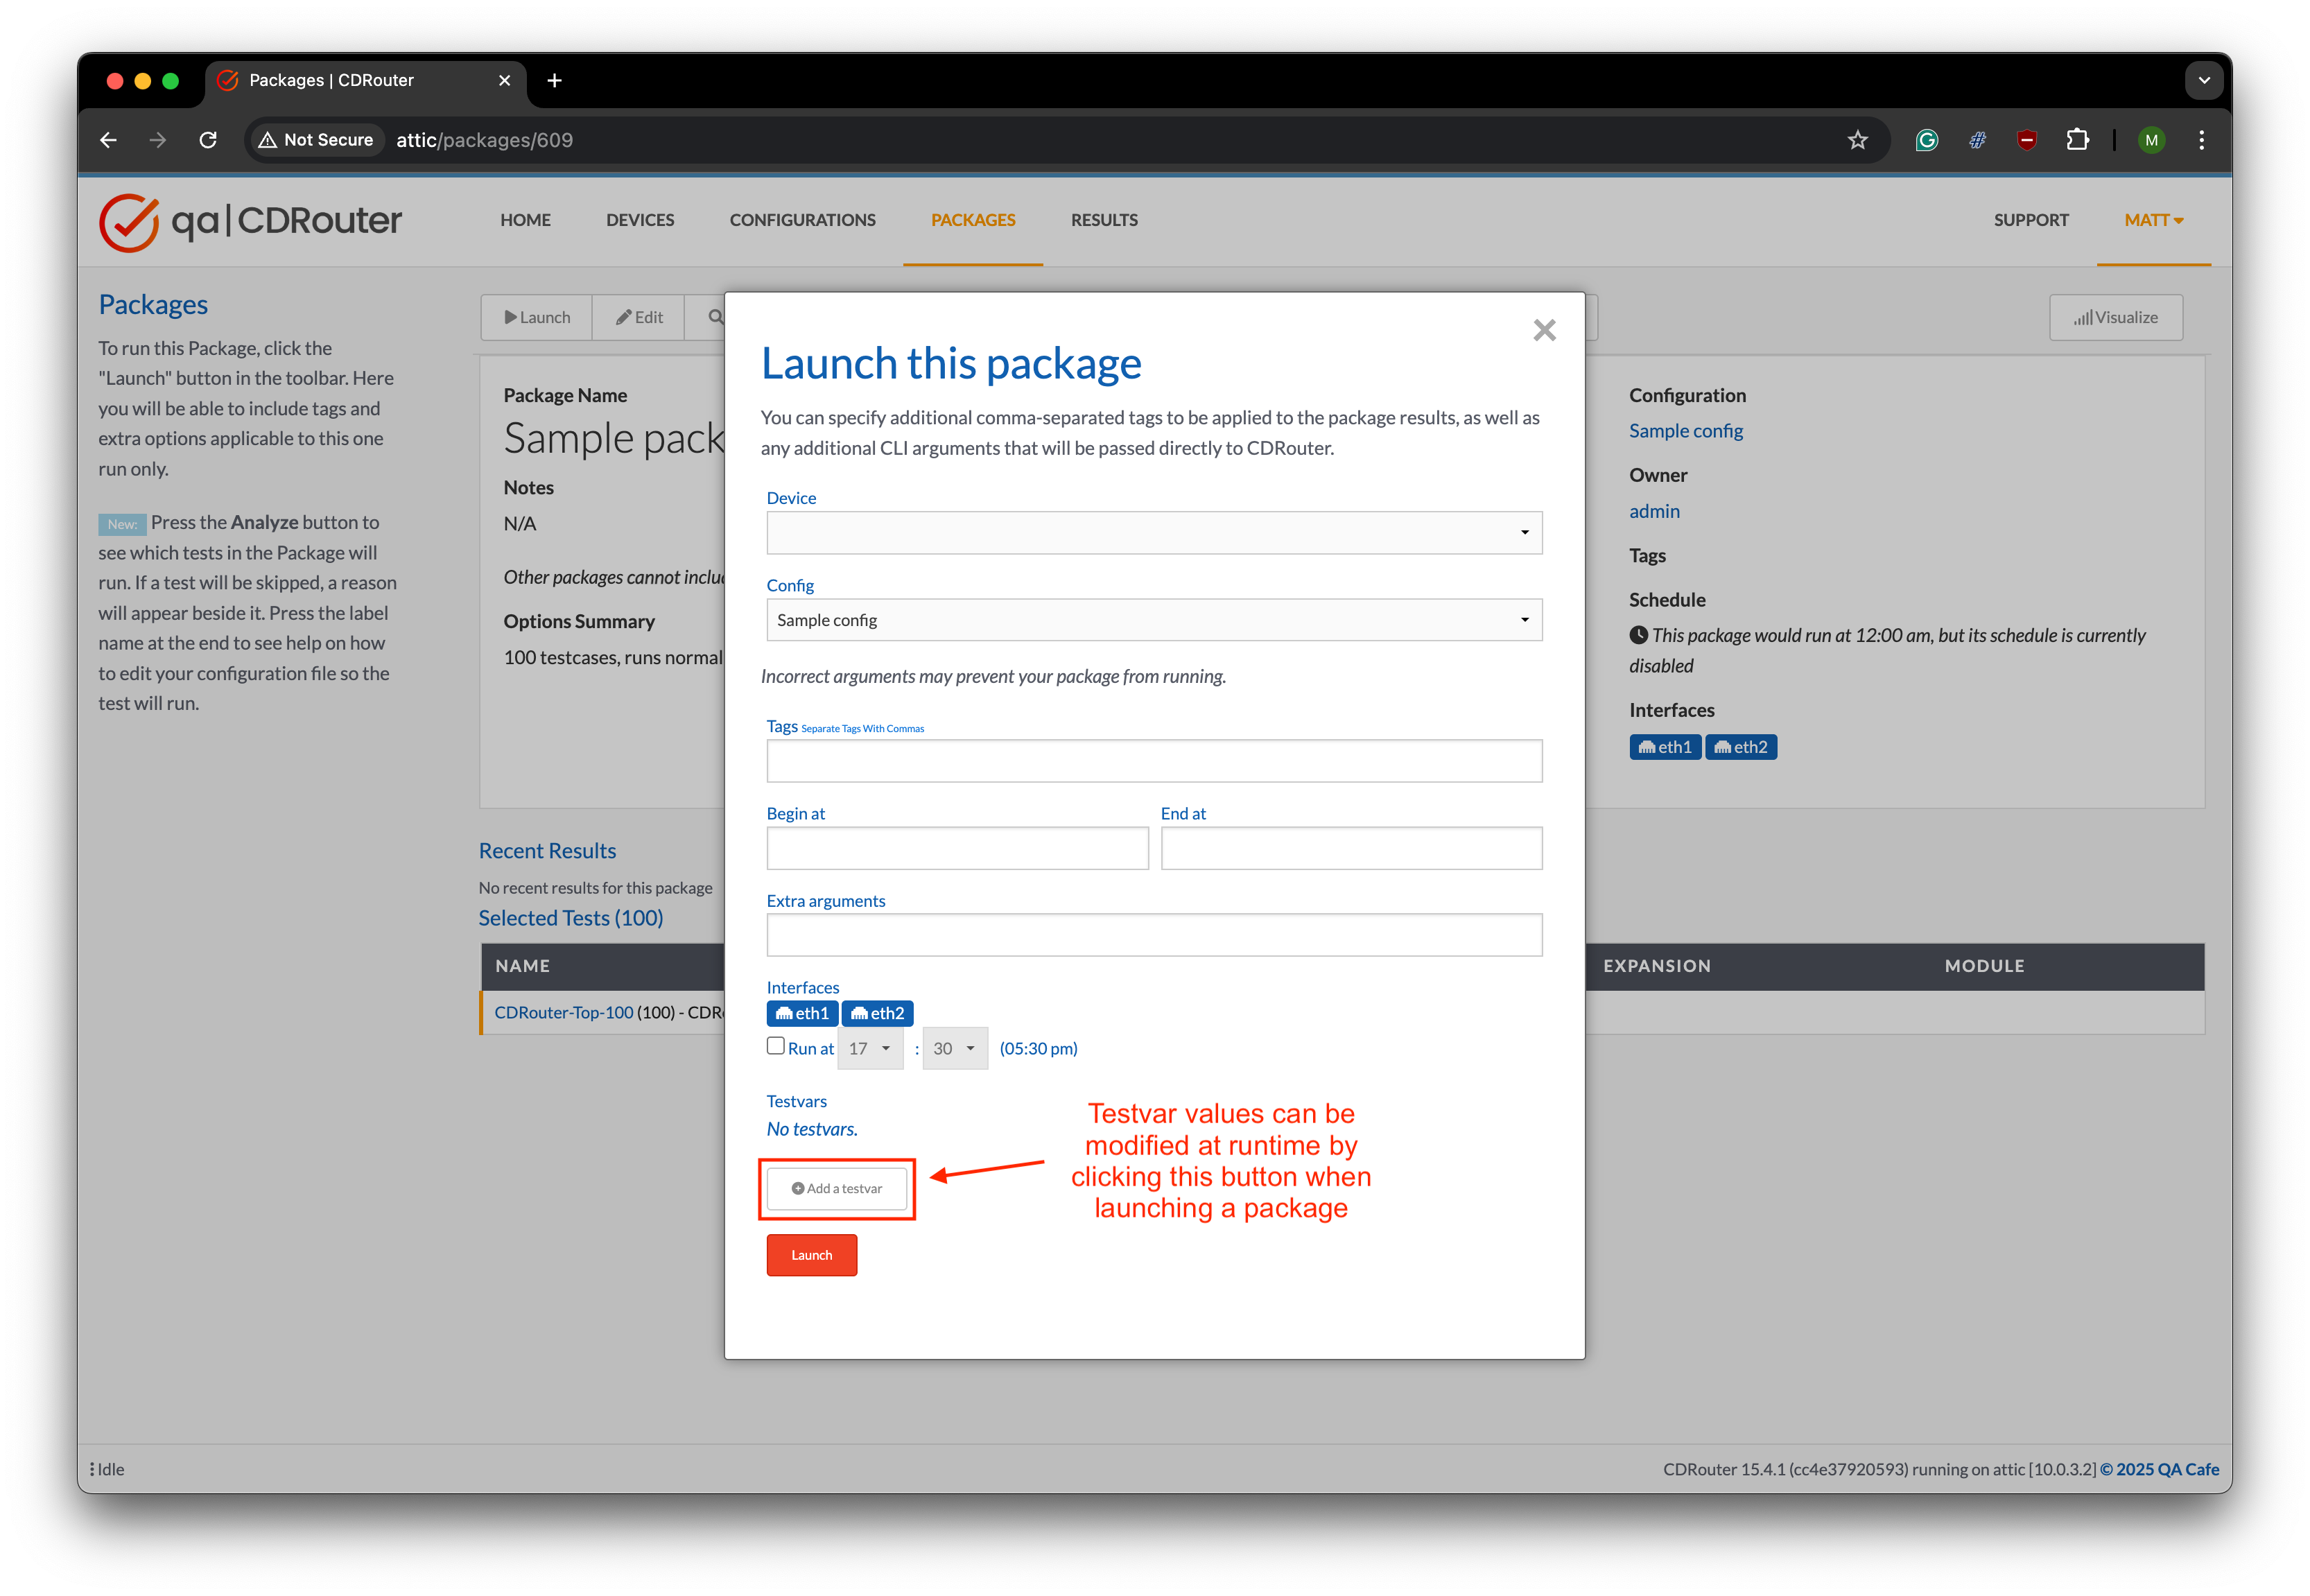Open the Chrome profile M avatar

2151,140
